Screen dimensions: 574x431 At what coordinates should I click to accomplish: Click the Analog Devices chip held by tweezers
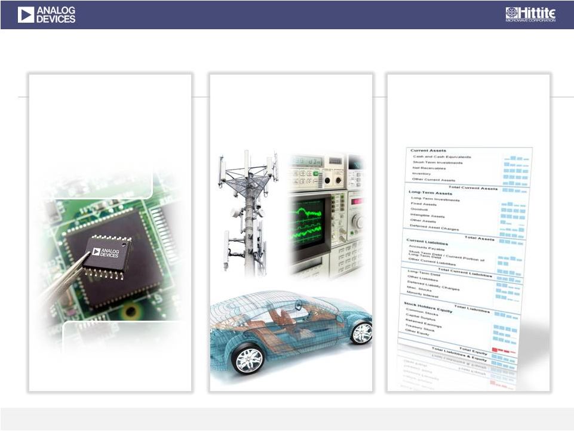(x=108, y=257)
